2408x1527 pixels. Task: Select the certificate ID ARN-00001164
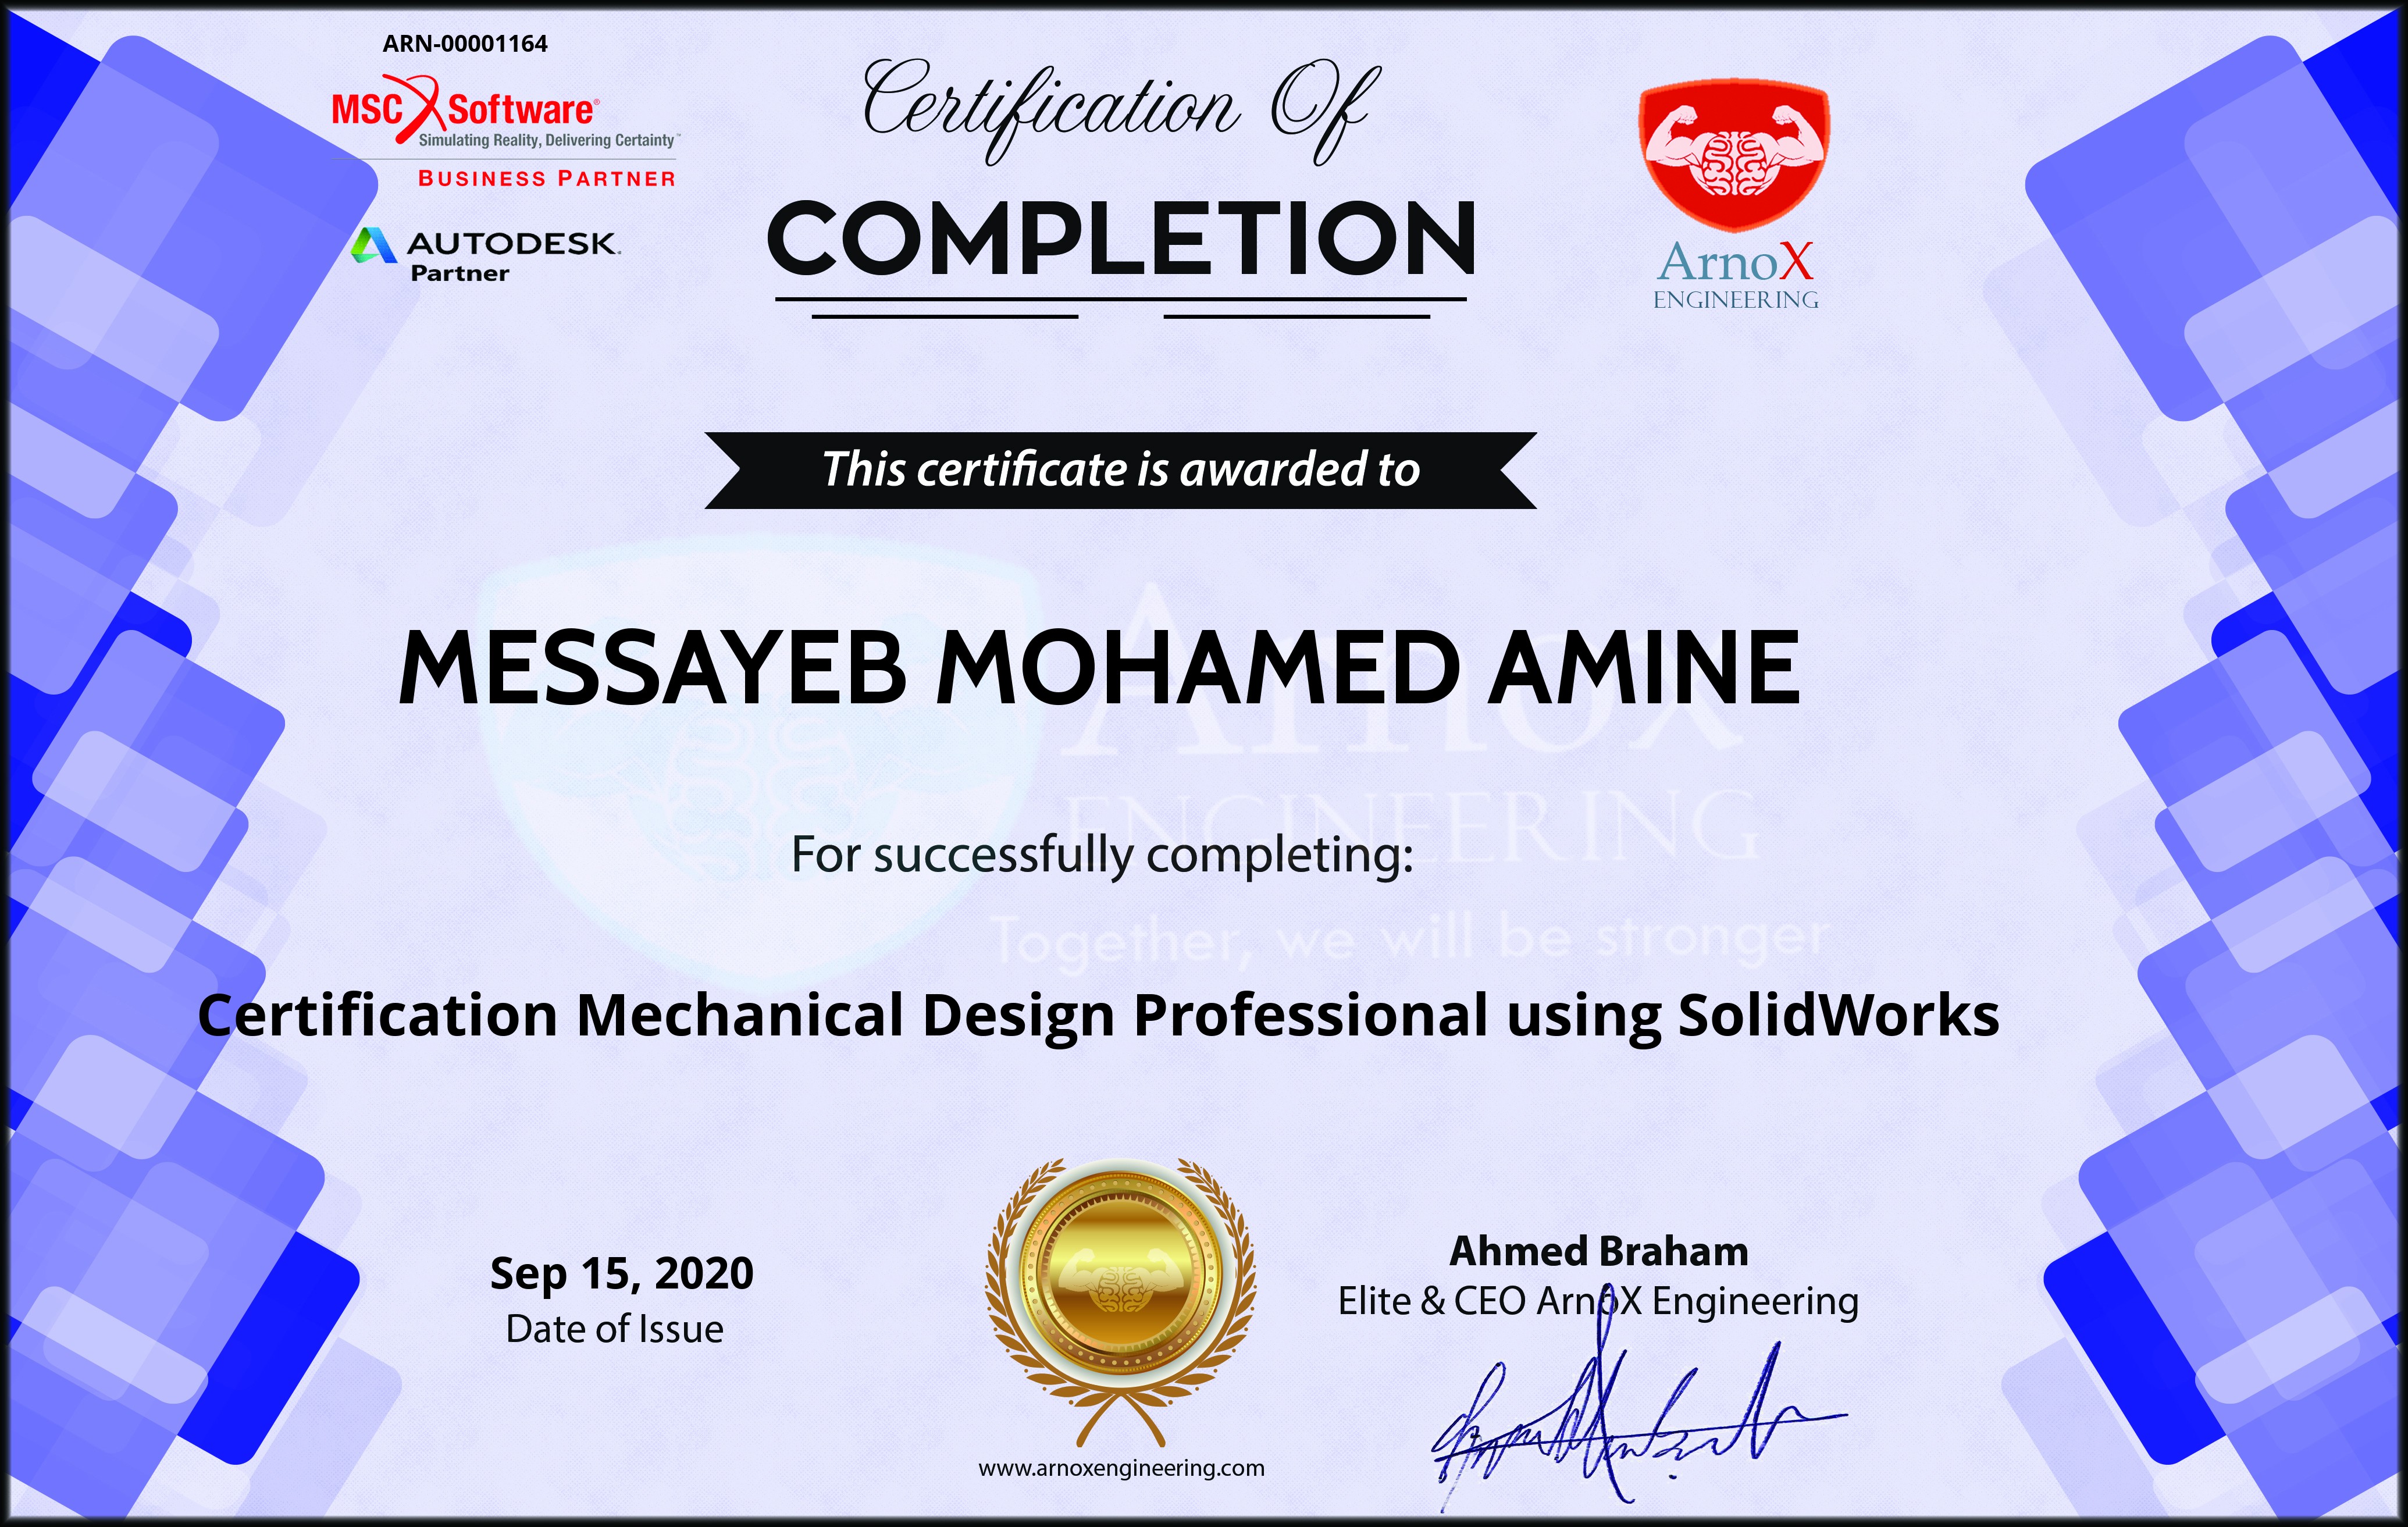[x=465, y=44]
